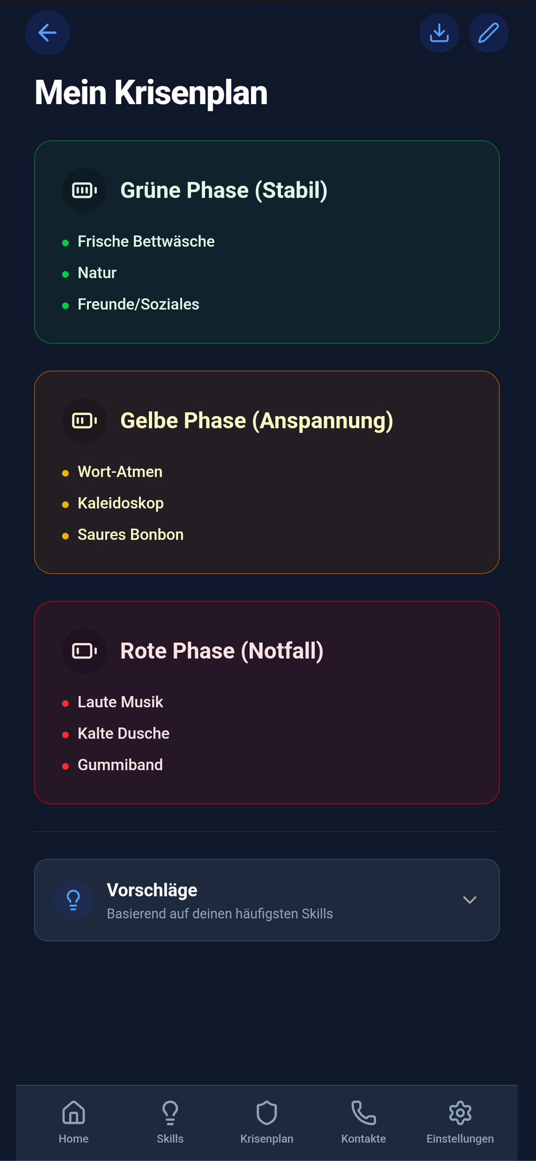Click Natur in the green phase
Image resolution: width=536 pixels, height=1161 pixels.
click(x=97, y=272)
